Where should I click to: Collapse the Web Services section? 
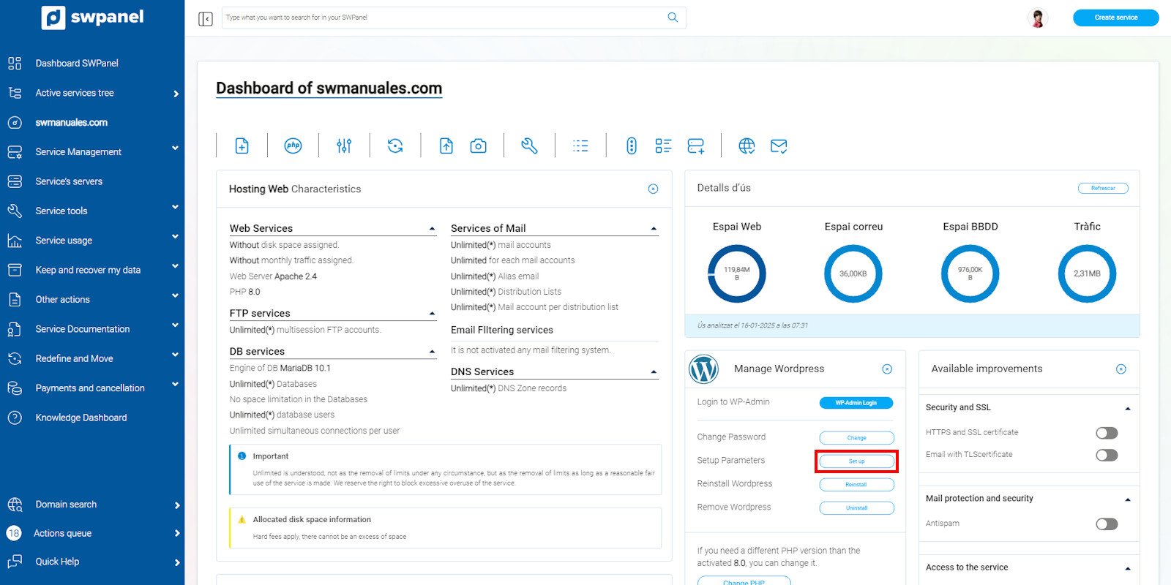433,229
